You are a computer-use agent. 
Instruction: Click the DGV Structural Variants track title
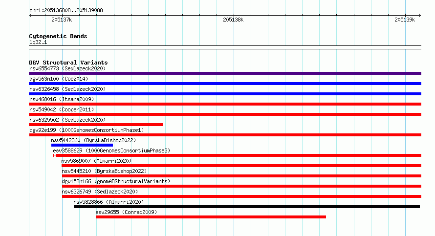[x=68, y=63]
